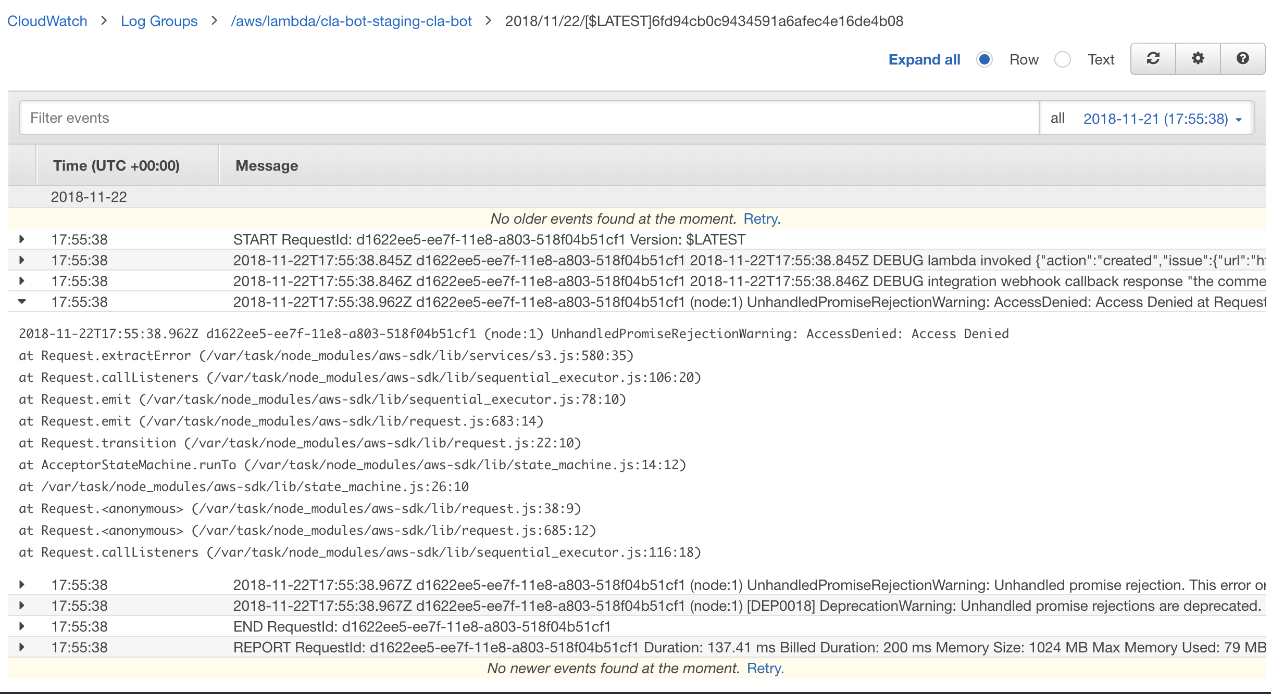Open the 'all' time range dropdown
Image resolution: width=1271 pixels, height=694 pixels.
pyautogui.click(x=1057, y=118)
